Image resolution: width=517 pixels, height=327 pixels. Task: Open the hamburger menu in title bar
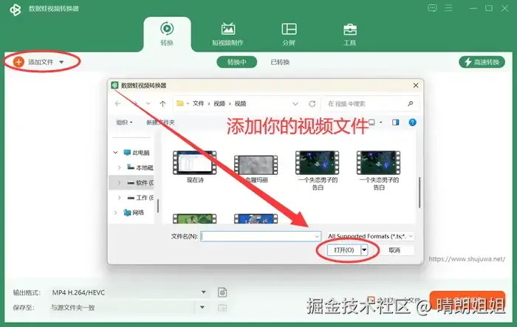pyautogui.click(x=448, y=8)
